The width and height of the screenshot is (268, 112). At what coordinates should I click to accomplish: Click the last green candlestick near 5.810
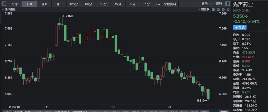(x=208, y=94)
